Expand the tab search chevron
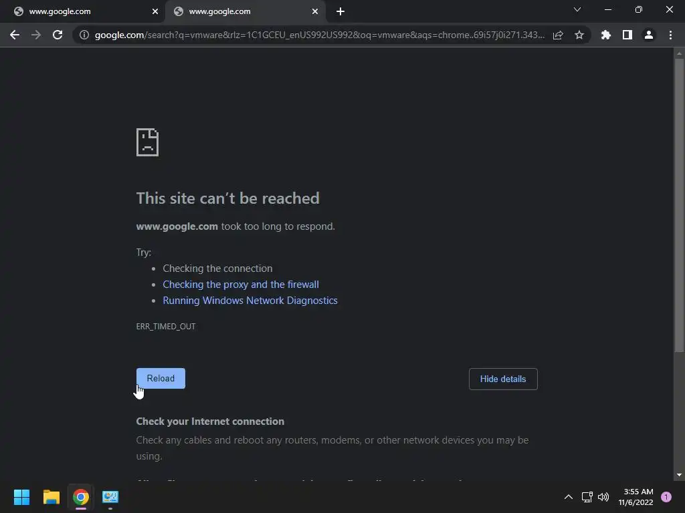The width and height of the screenshot is (685, 513). click(577, 9)
